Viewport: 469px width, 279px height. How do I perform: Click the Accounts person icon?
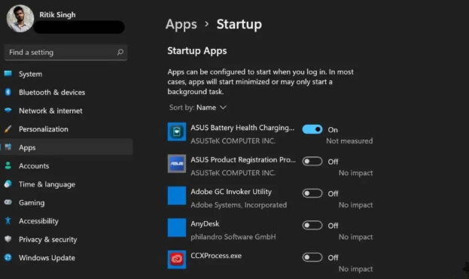point(8,165)
